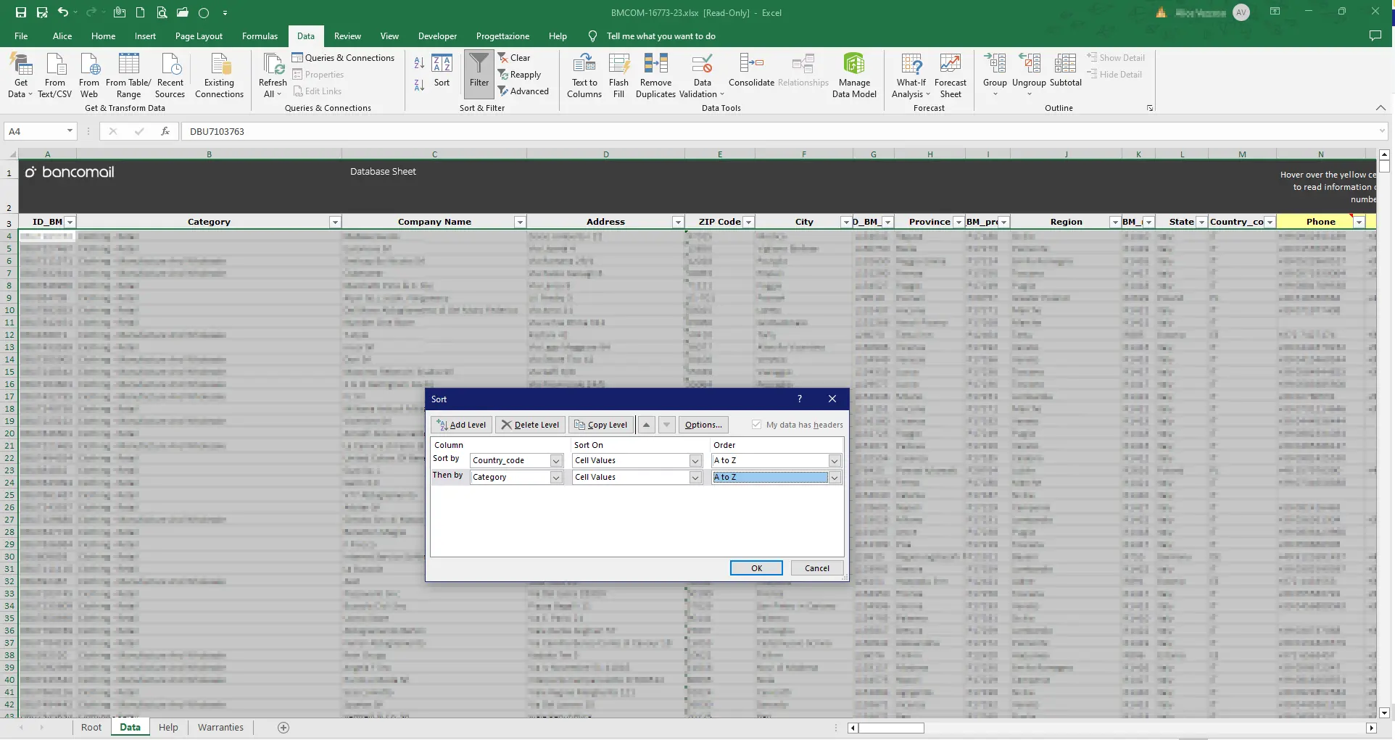The image size is (1395, 740).
Task: Click Options... in Sort dialog
Action: [703, 425]
